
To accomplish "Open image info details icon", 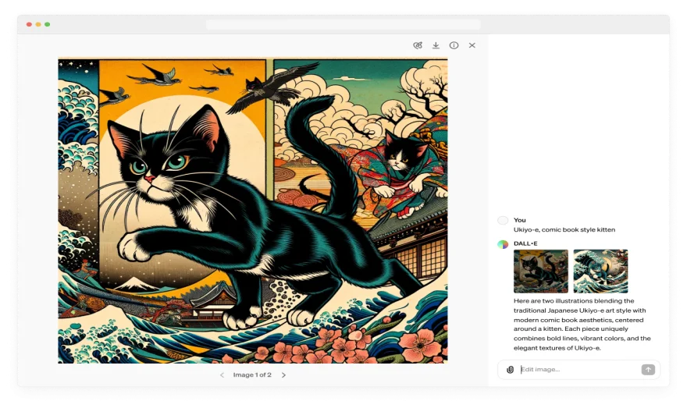I will tap(454, 45).
